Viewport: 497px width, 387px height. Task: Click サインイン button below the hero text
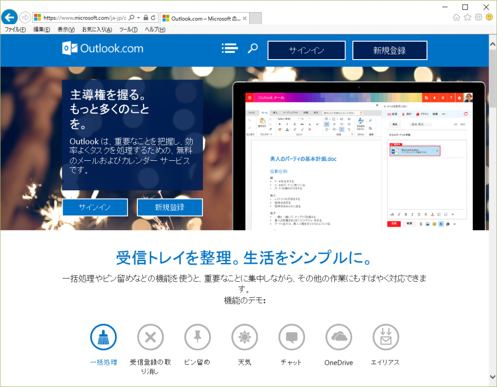(95, 207)
